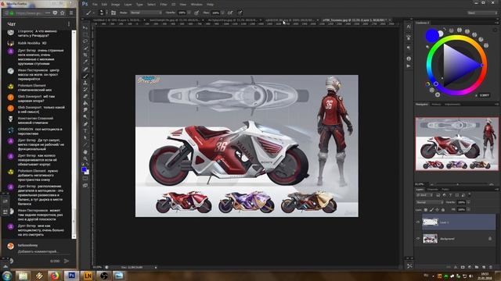Create a new adjustment layer from the panel footer
Screen dimensions: 501x281
(x=470, y=267)
